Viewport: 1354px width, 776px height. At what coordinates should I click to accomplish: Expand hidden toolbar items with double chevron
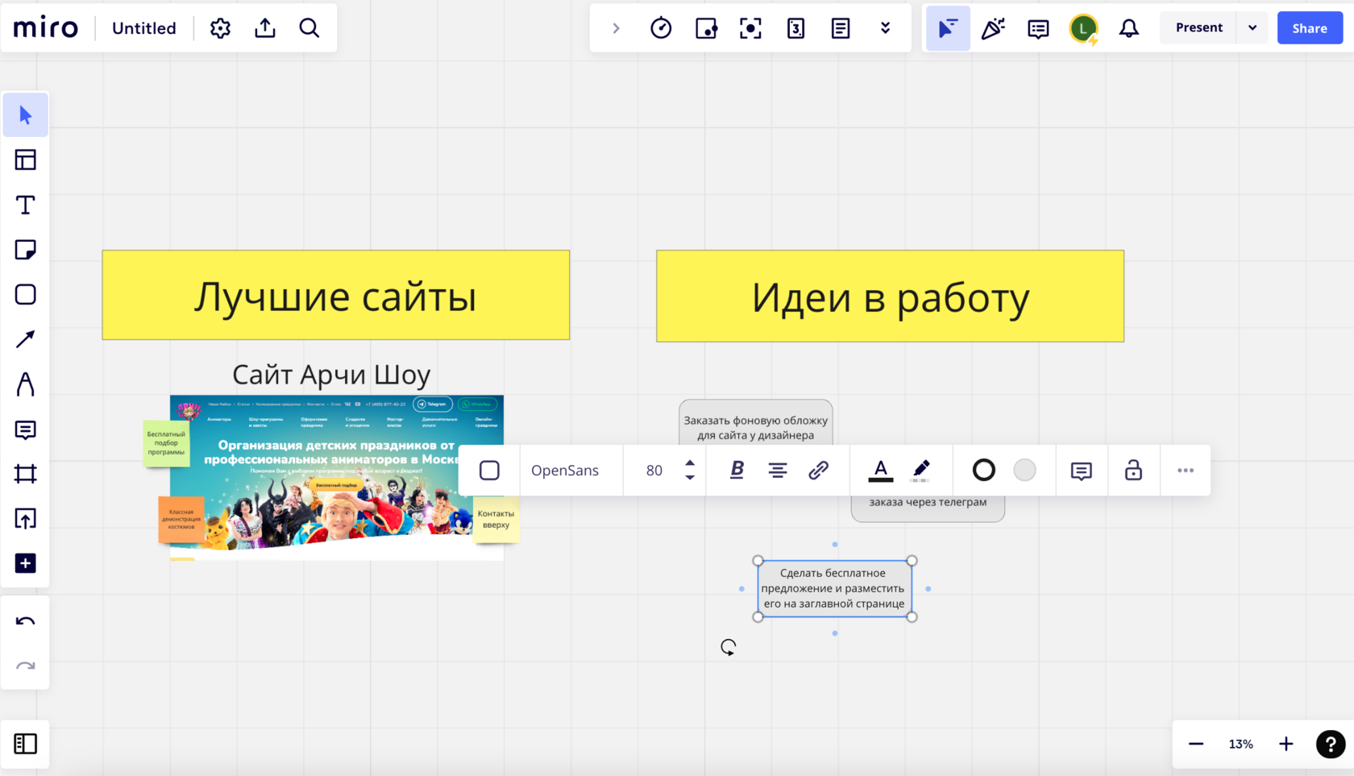(x=885, y=27)
